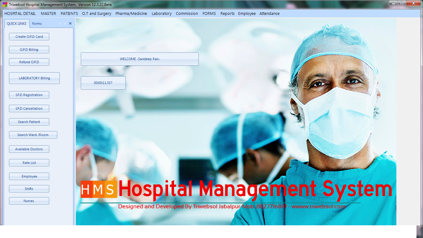Click the LABORATORY Billing button
The height and width of the screenshot is (238, 423).
[x=34, y=78]
